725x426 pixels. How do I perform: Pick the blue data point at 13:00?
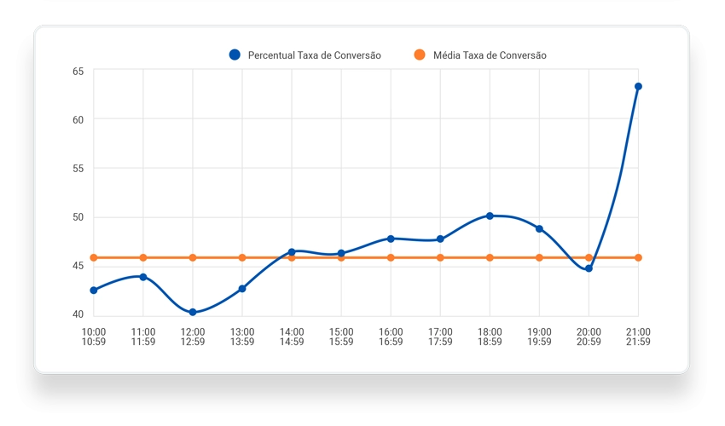242,289
